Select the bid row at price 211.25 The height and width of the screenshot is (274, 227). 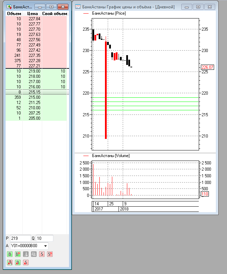coord(36,103)
